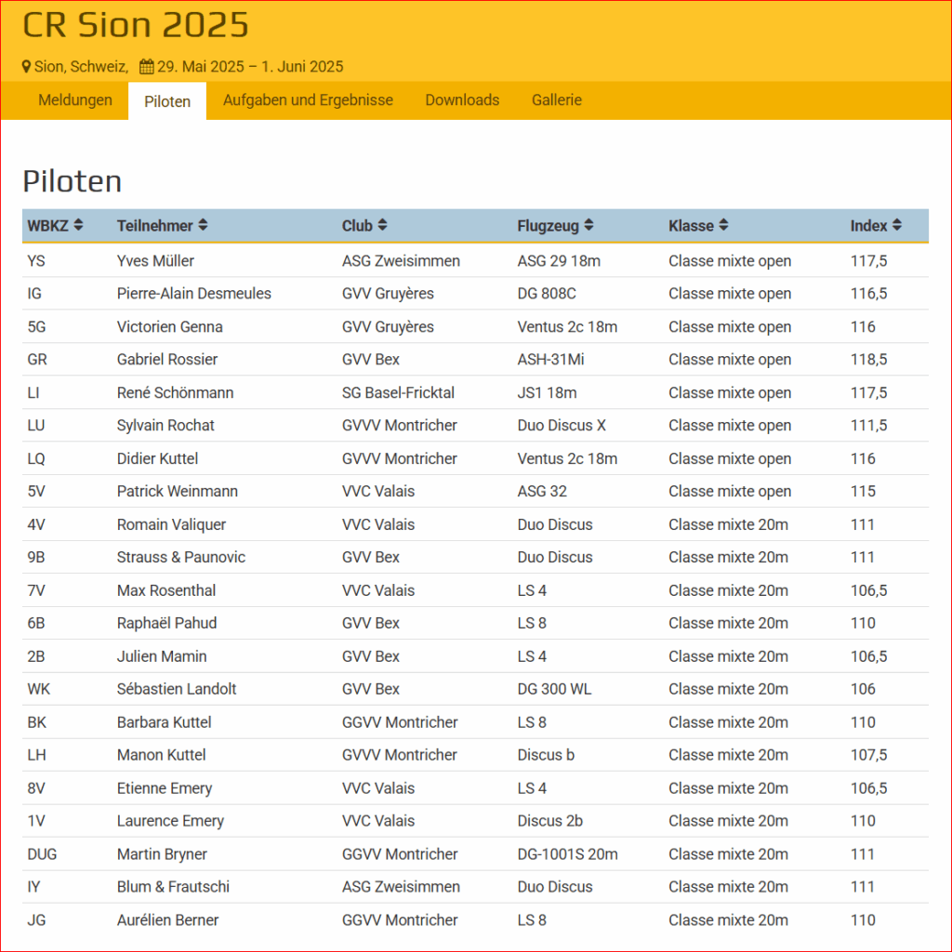The width and height of the screenshot is (952, 952).
Task: Click the Teilnehmer column header text
Action: [x=155, y=226]
